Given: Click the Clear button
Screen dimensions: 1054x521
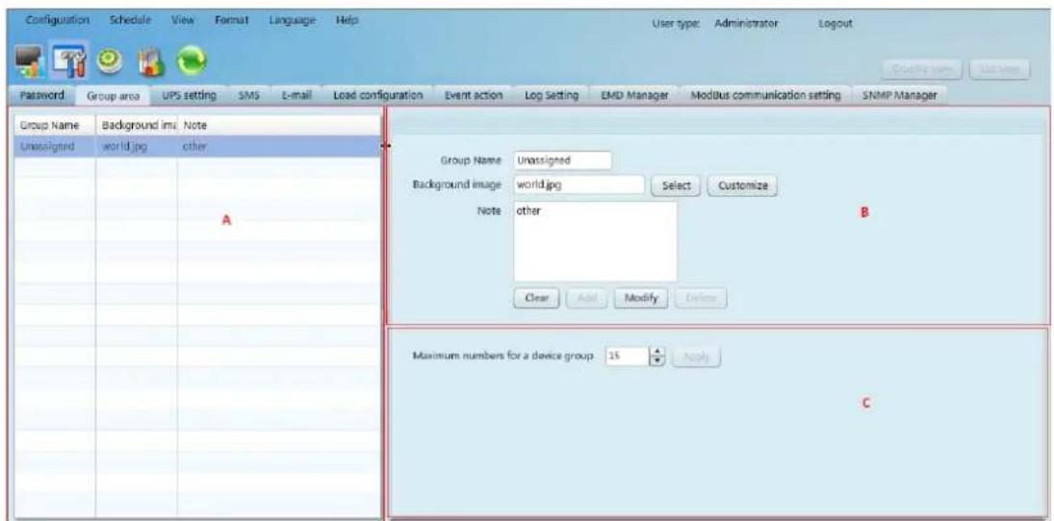Looking at the screenshot, I should click(537, 297).
